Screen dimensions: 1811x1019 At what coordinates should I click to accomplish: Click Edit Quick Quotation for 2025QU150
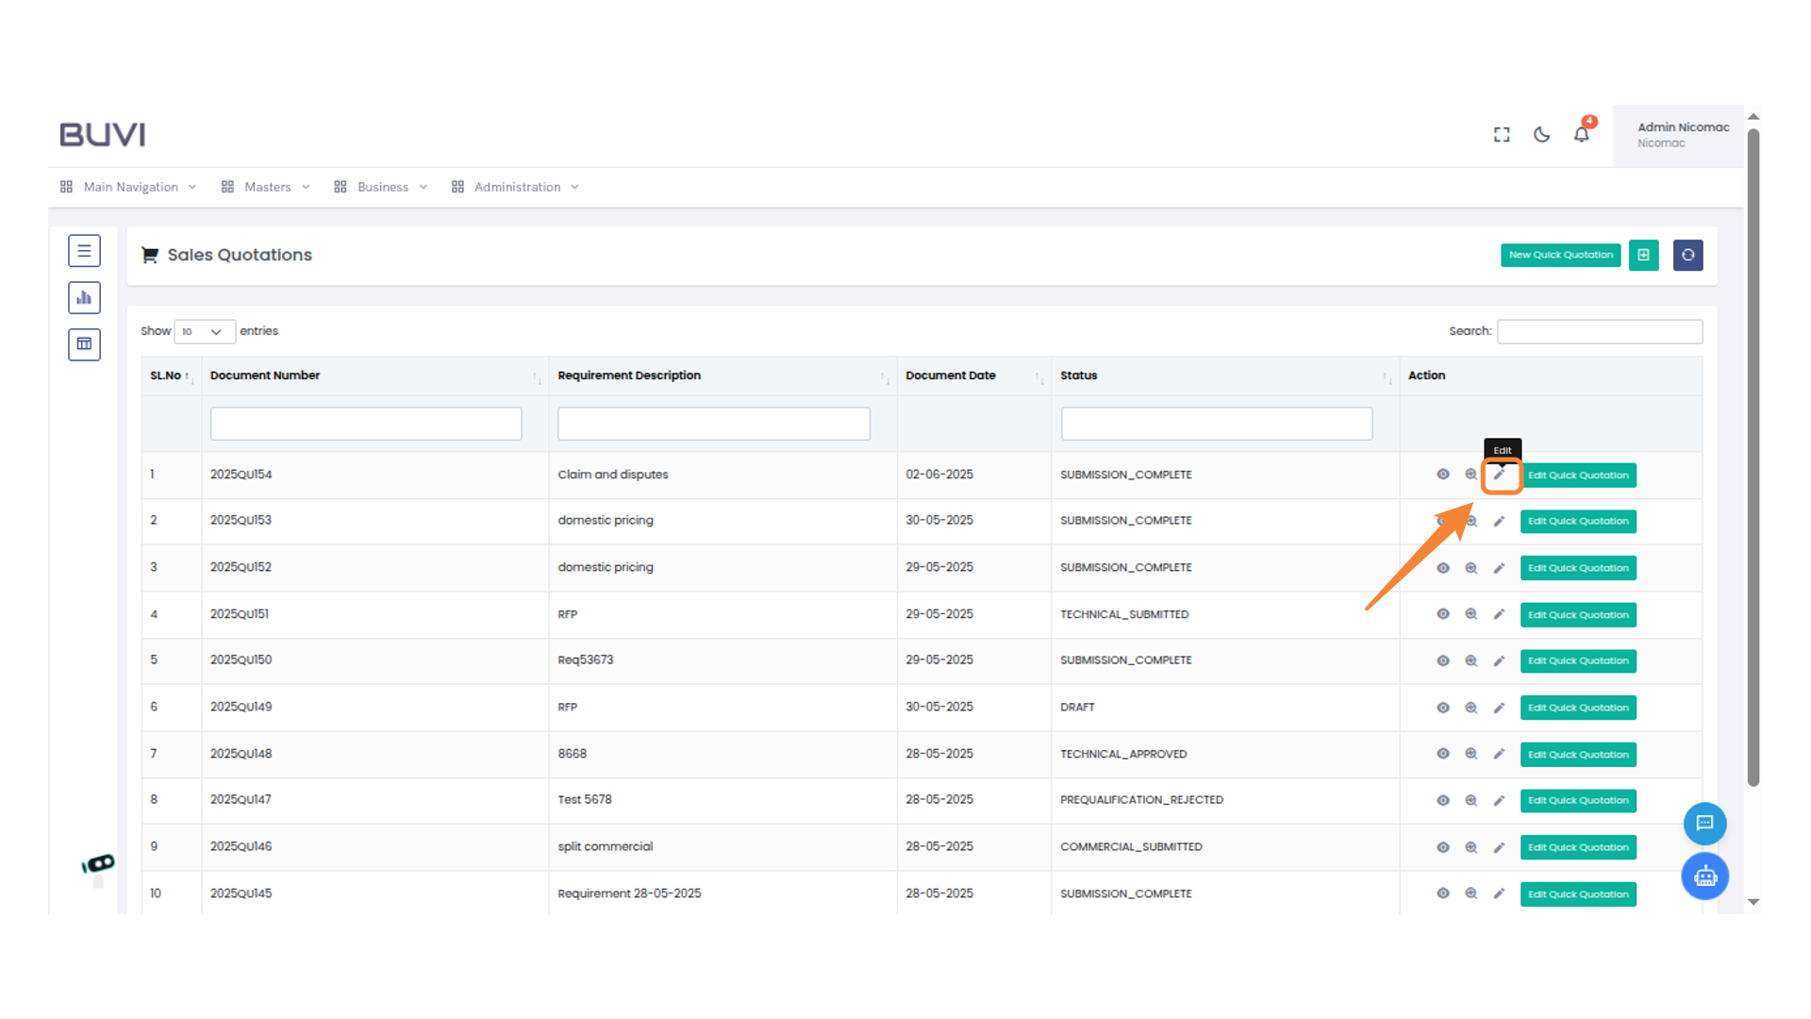tap(1577, 661)
